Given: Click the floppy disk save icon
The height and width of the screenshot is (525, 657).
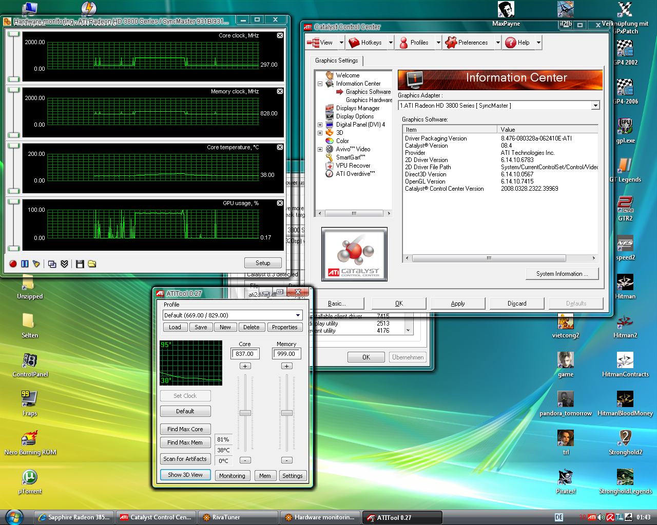Looking at the screenshot, I should point(80,264).
